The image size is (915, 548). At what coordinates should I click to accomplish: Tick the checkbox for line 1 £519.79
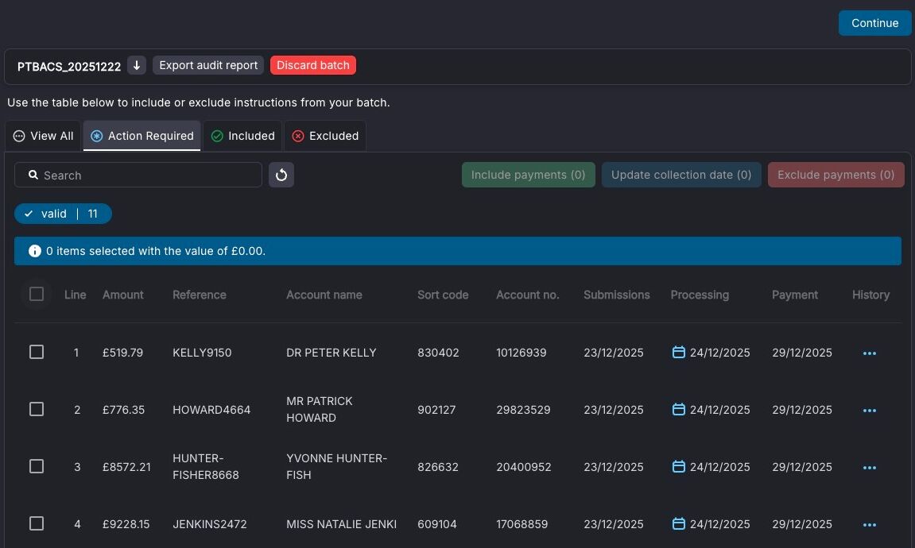[x=37, y=352]
